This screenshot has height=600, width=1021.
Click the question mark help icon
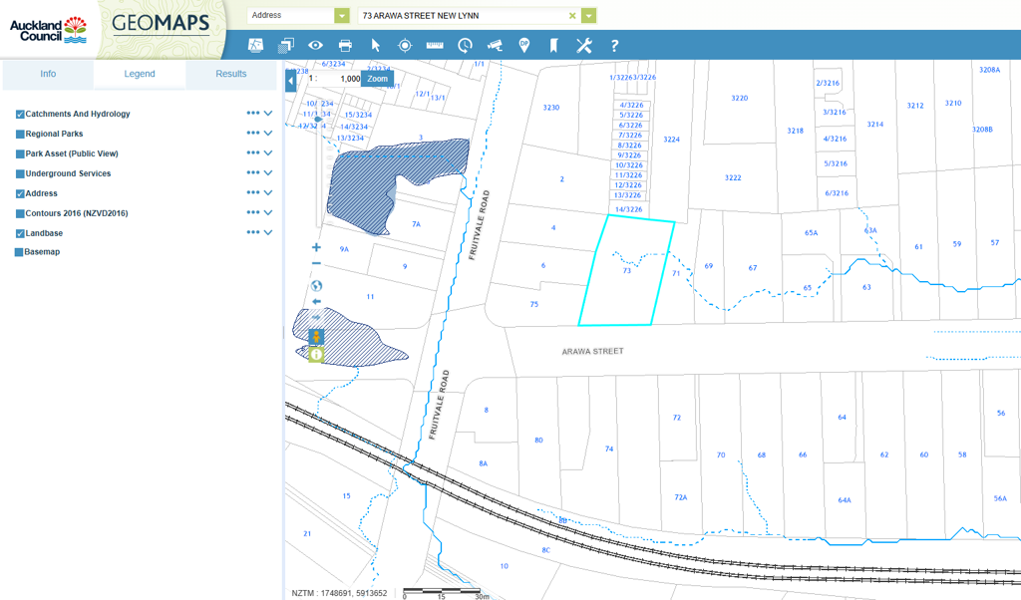pos(614,45)
